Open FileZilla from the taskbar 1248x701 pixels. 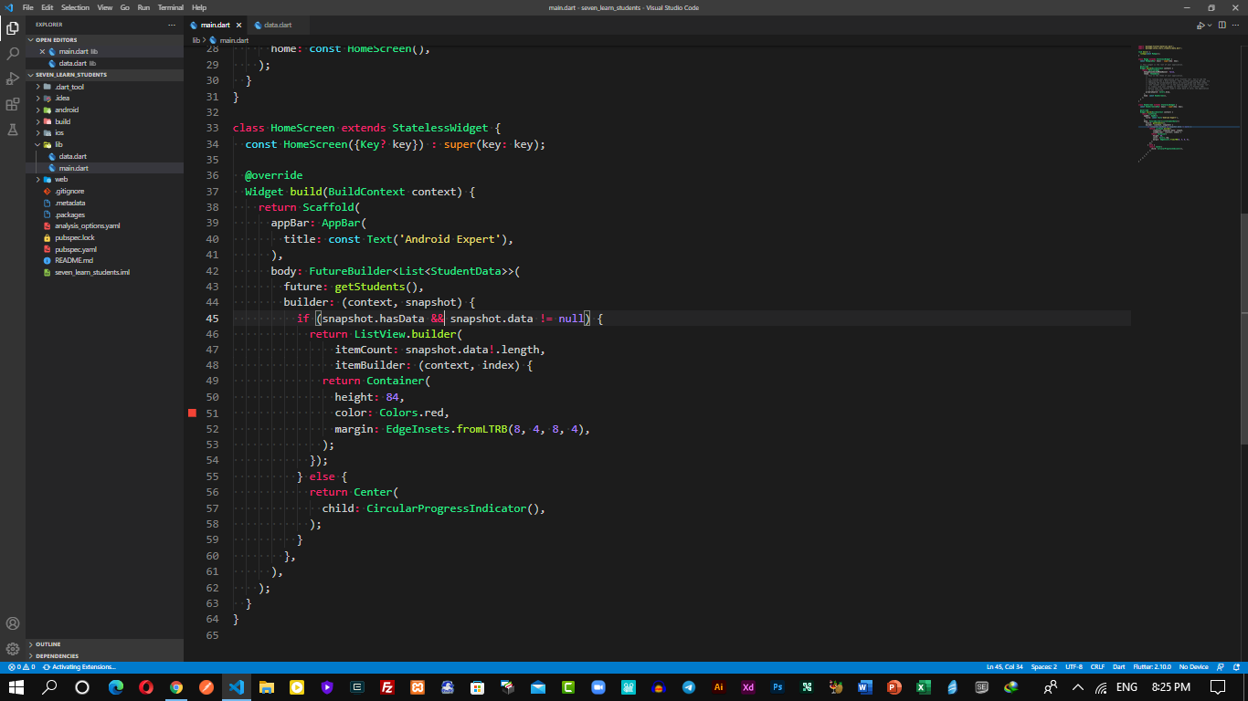(x=386, y=687)
